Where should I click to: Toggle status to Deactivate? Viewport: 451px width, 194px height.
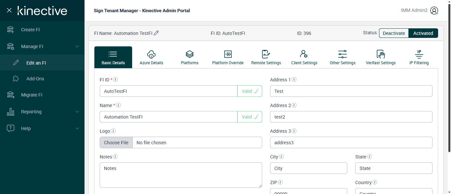point(394,33)
